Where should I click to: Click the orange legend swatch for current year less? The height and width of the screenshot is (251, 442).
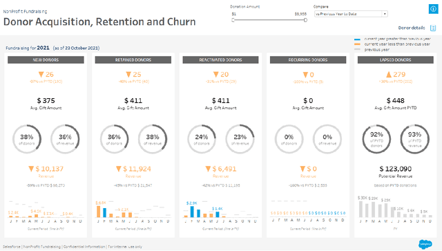(x=357, y=44)
